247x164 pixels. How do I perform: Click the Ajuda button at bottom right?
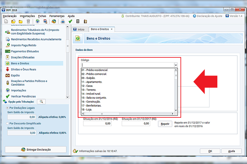[232, 151]
